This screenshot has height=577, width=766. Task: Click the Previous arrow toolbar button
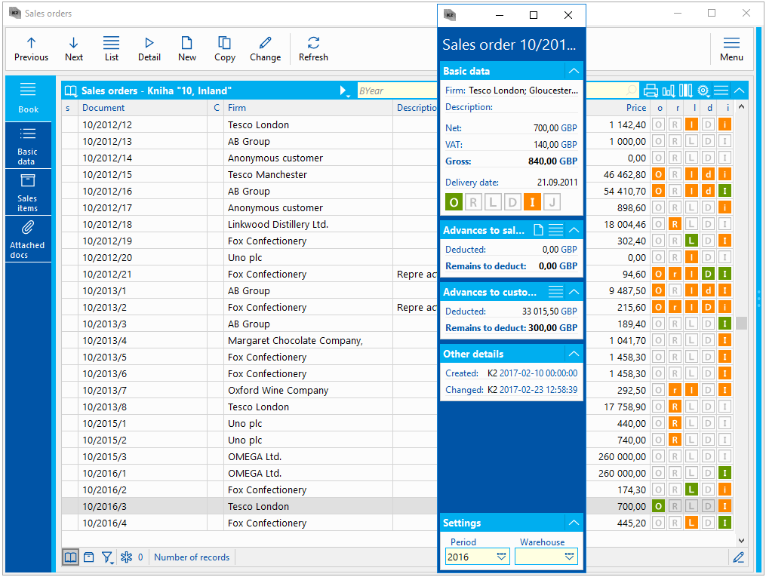[x=31, y=49]
